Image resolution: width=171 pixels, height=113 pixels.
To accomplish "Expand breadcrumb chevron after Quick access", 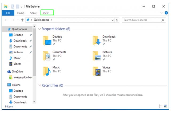I will pyautogui.click(x=51, y=20).
